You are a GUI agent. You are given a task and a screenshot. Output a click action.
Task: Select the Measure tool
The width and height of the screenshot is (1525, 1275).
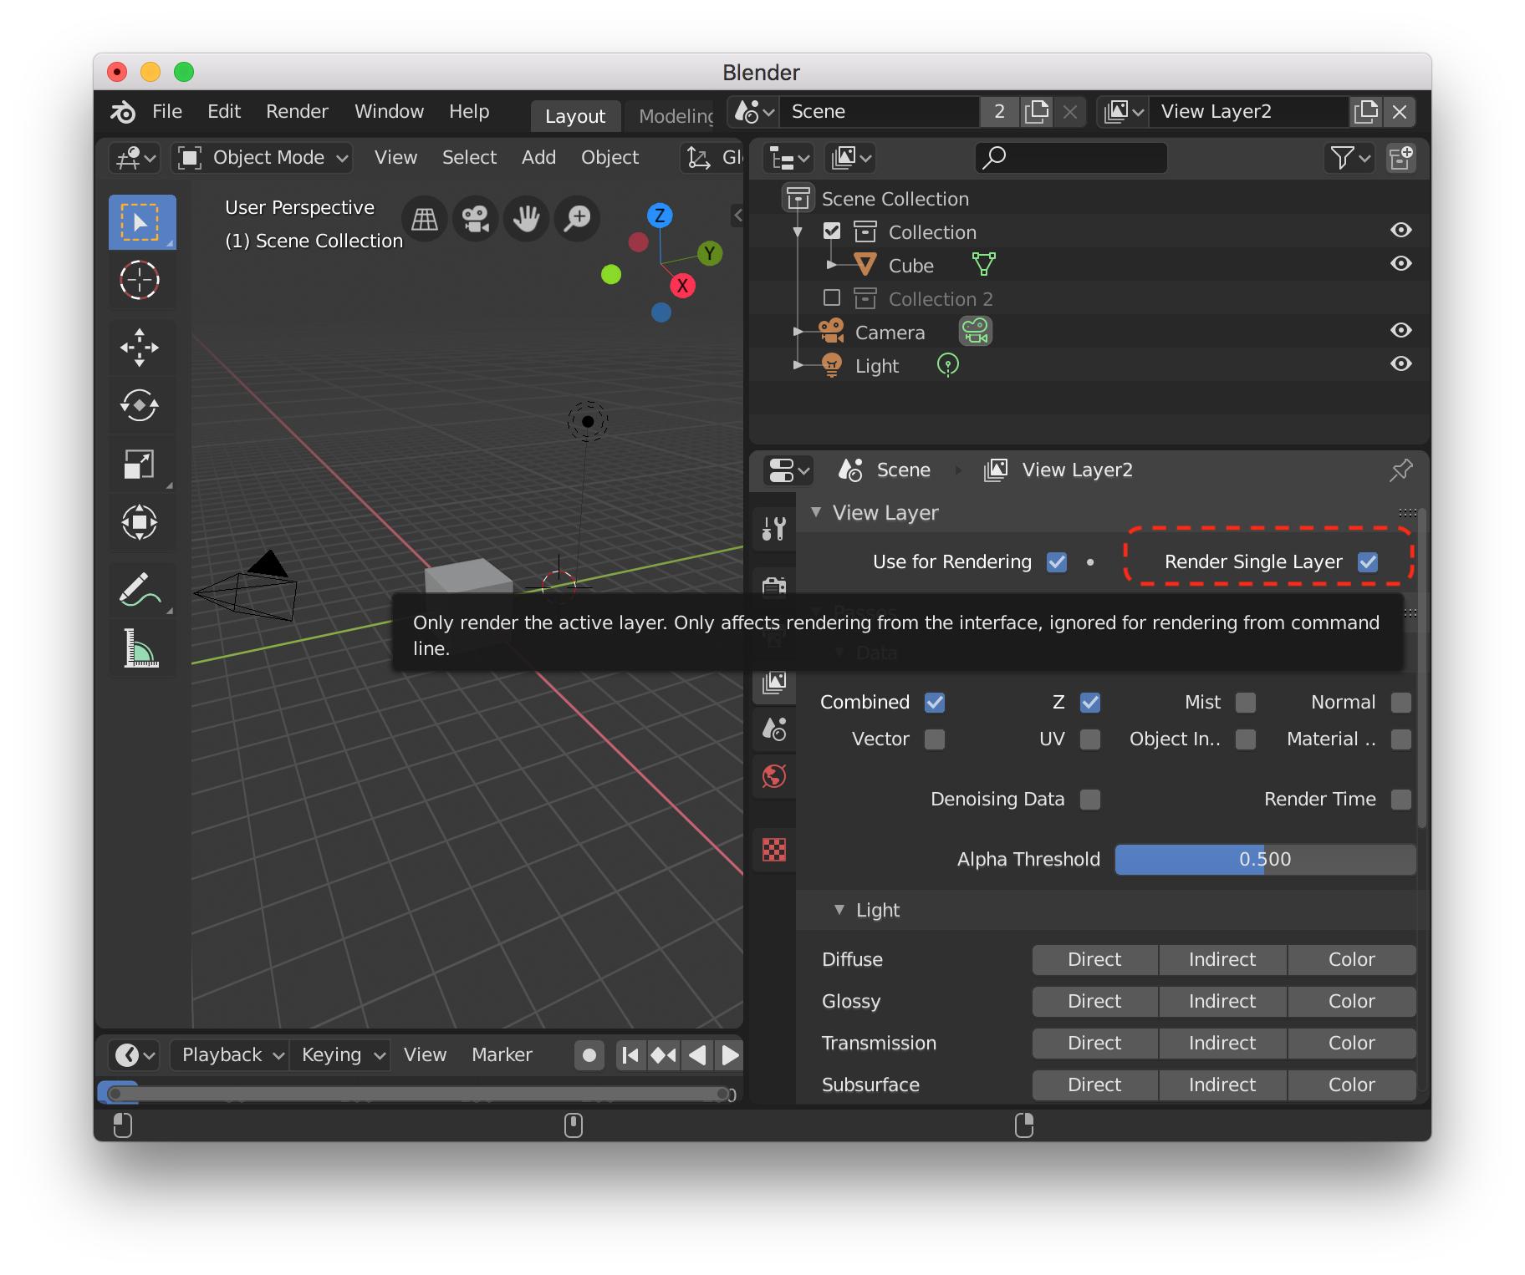click(140, 648)
